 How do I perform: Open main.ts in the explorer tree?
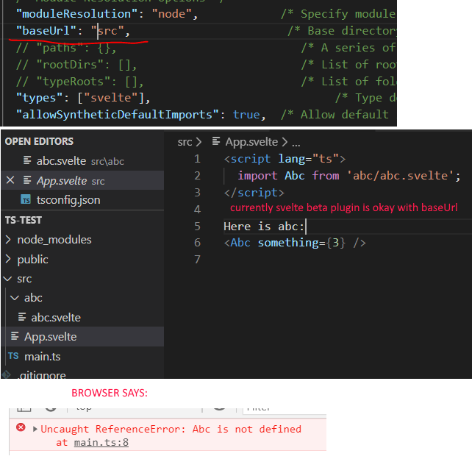43,357
